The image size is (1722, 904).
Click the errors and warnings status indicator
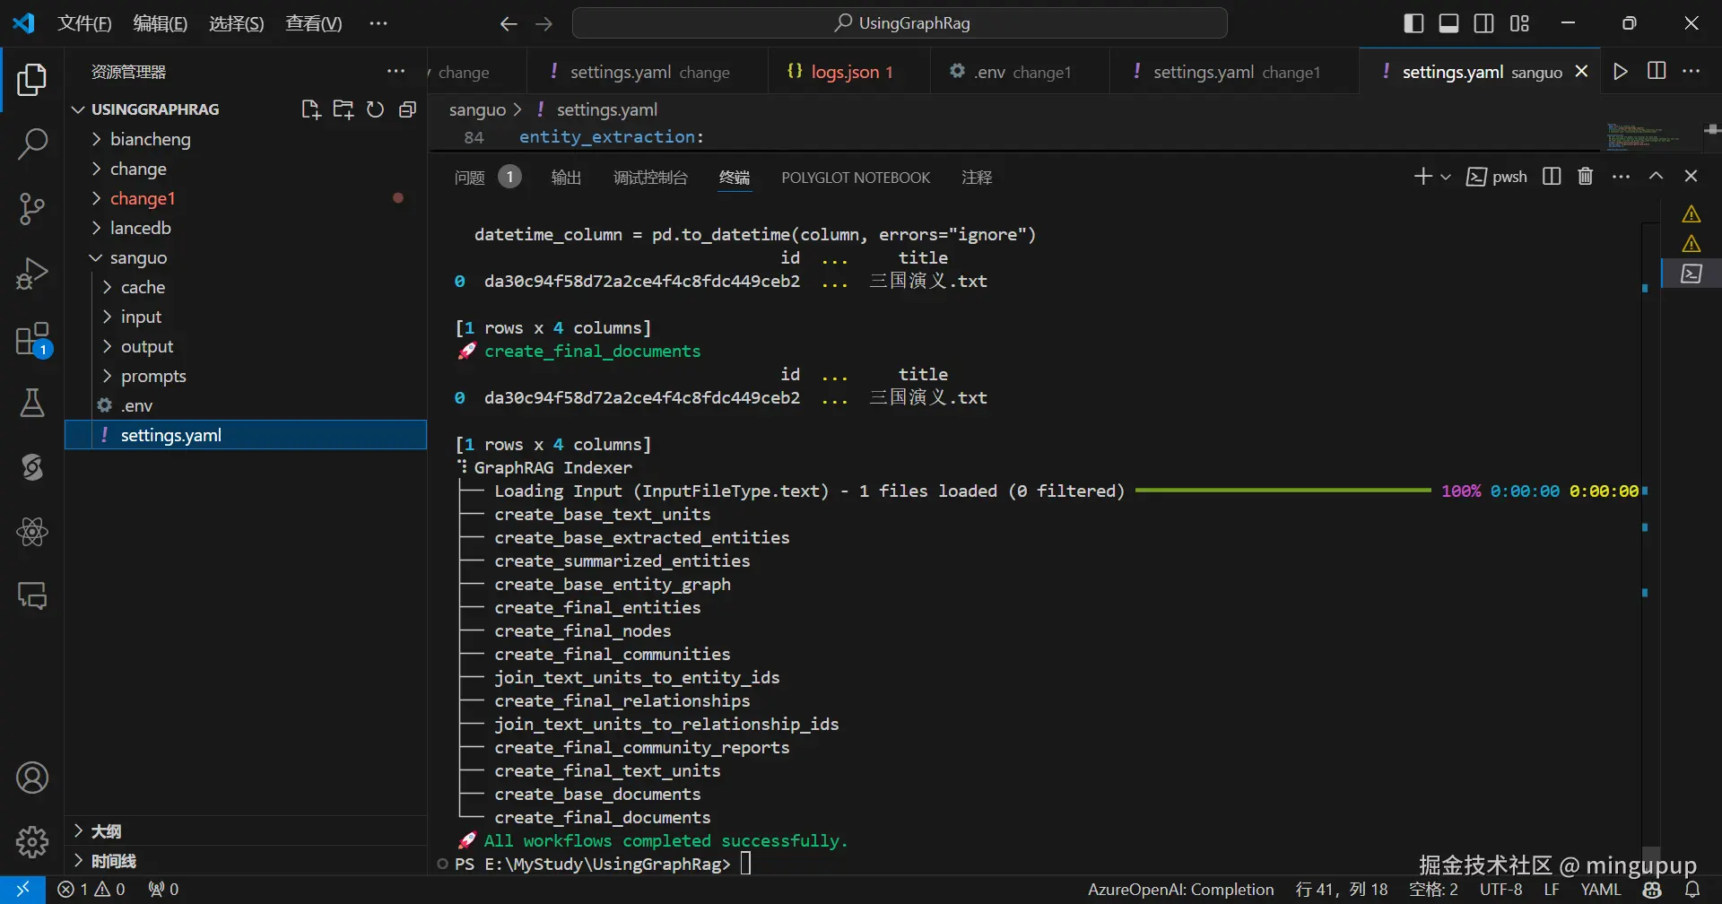point(91,890)
